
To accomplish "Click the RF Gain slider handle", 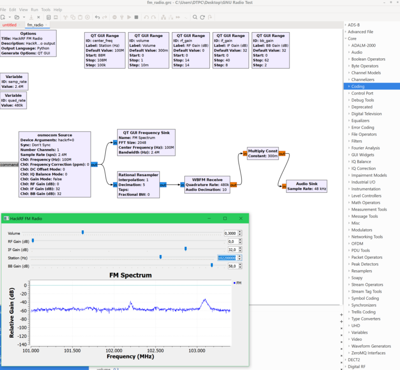I will pyautogui.click(x=33, y=241).
